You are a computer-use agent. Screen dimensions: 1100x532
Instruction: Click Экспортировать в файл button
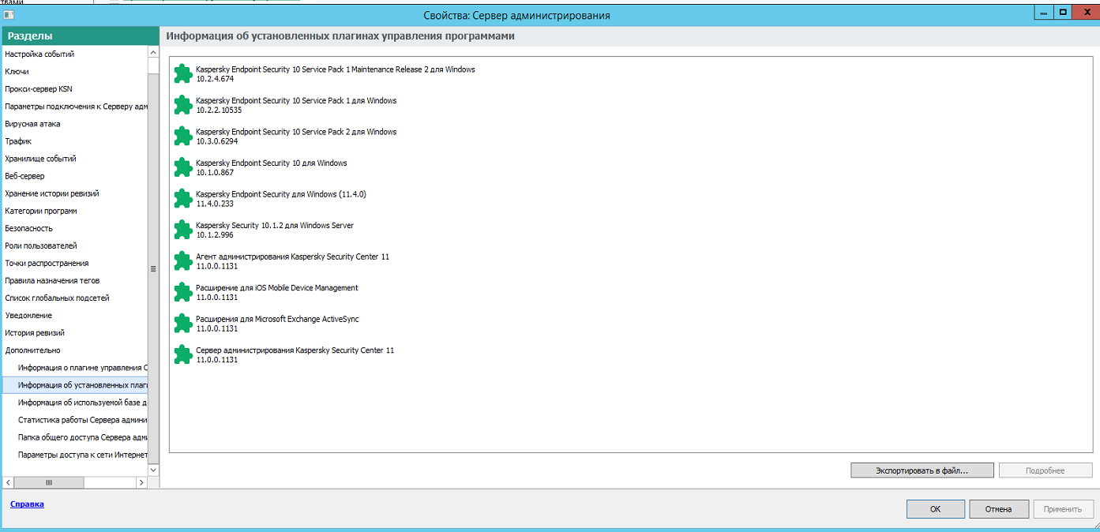coord(922,470)
